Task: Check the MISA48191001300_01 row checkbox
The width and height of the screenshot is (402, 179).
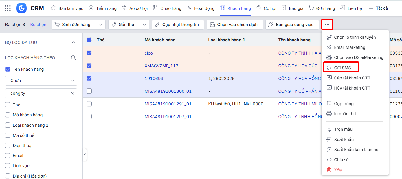Action: click(x=89, y=91)
